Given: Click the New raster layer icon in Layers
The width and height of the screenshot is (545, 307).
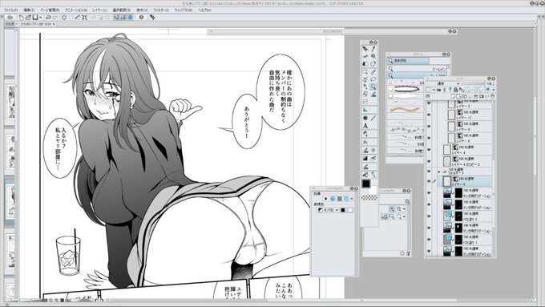Looking at the screenshot, I should 453,96.
